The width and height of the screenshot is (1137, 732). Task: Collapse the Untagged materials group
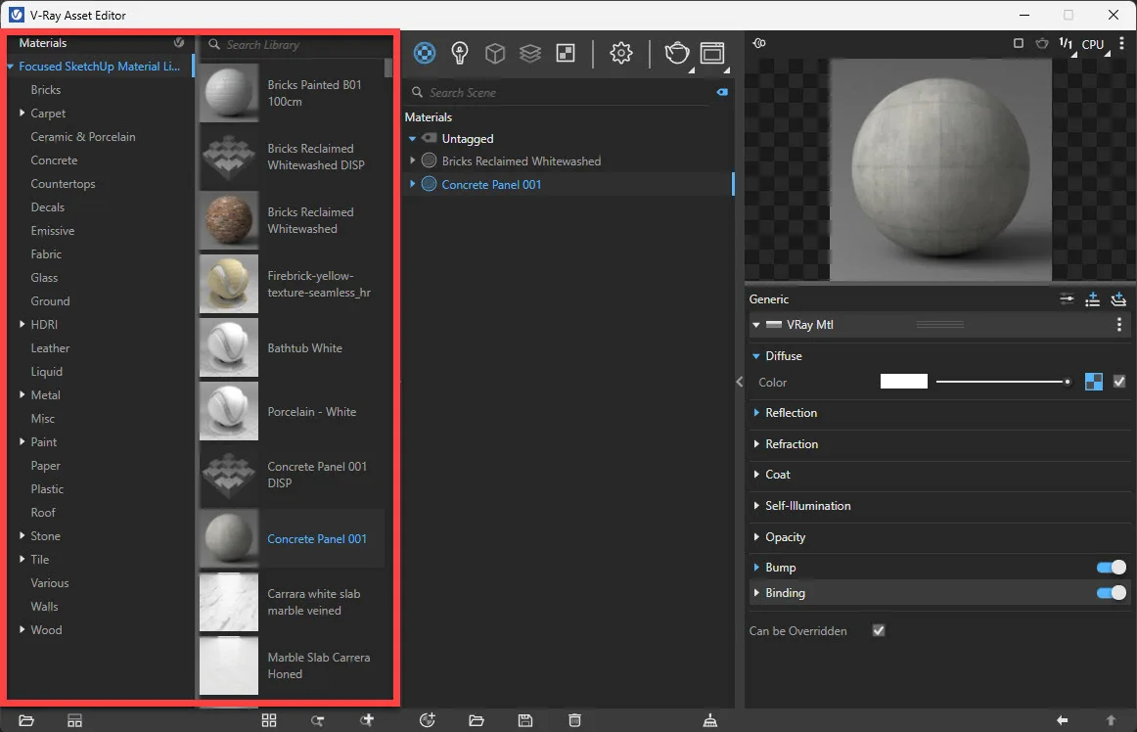coord(412,138)
